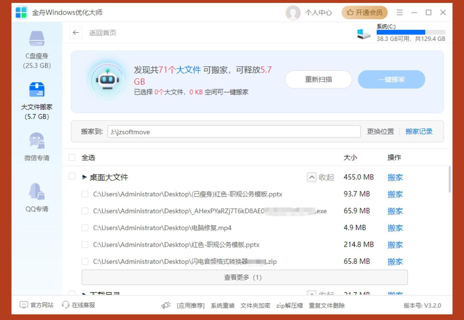
Task: Open 系统重装 recommended app
Action: [x=223, y=305]
